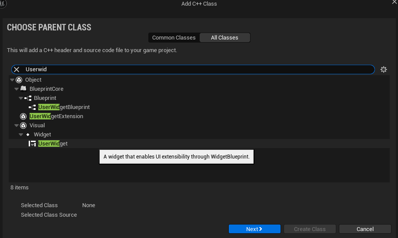This screenshot has width=398, height=238.
Task: Click the Create Class button
Action: click(x=310, y=229)
